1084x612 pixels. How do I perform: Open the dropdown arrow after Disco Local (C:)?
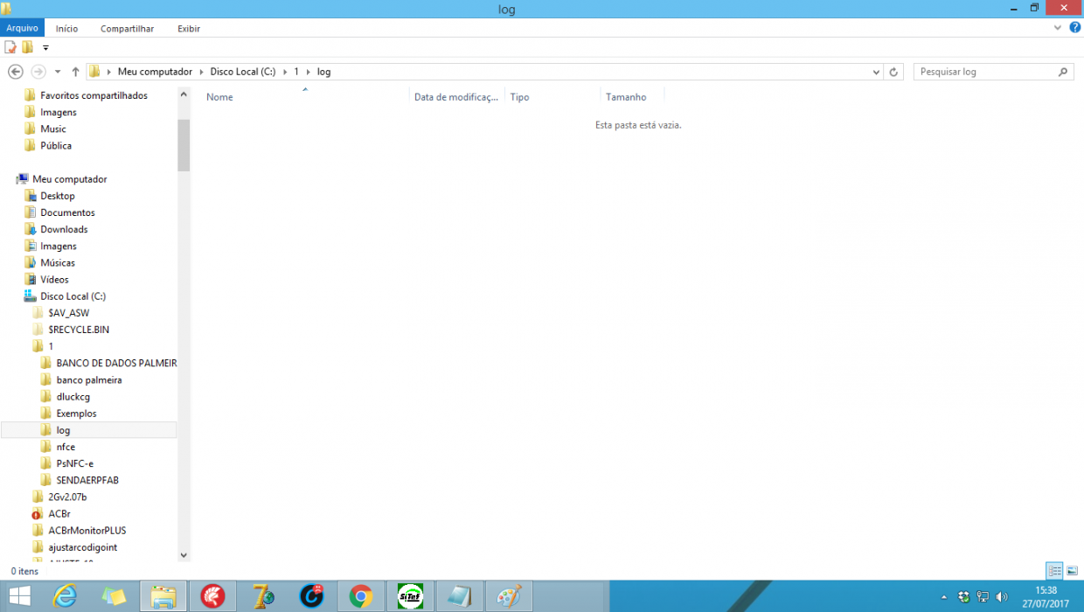(x=284, y=72)
